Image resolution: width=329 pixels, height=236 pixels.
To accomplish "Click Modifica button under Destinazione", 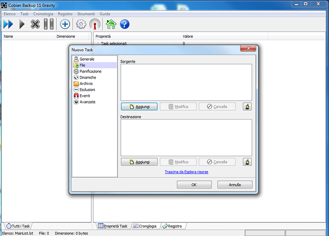I will (x=178, y=162).
